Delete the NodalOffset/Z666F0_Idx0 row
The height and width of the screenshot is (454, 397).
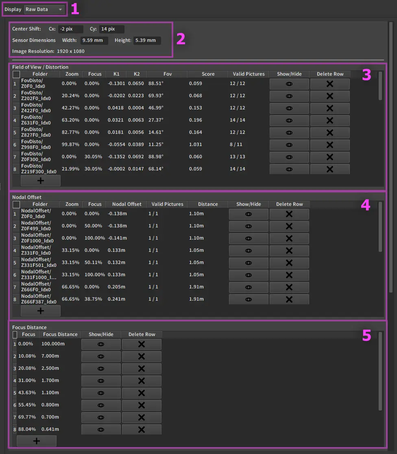pos(289,287)
